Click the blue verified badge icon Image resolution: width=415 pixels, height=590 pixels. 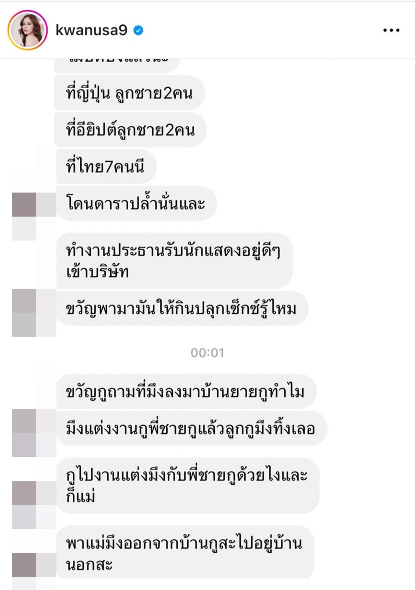[138, 30]
